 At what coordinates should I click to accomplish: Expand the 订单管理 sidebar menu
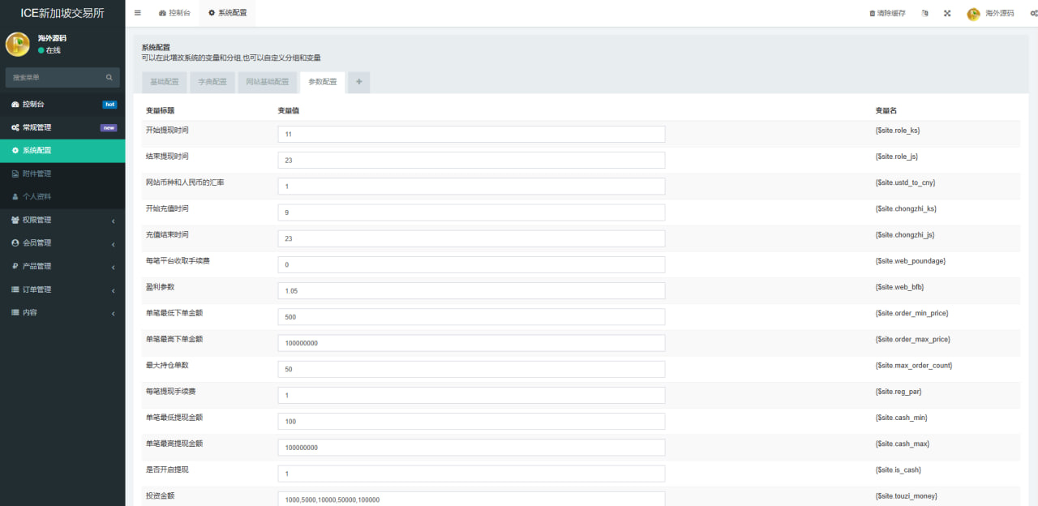62,289
